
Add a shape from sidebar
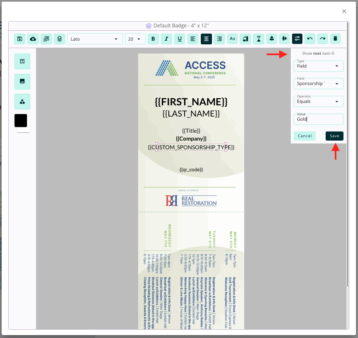pyautogui.click(x=22, y=102)
